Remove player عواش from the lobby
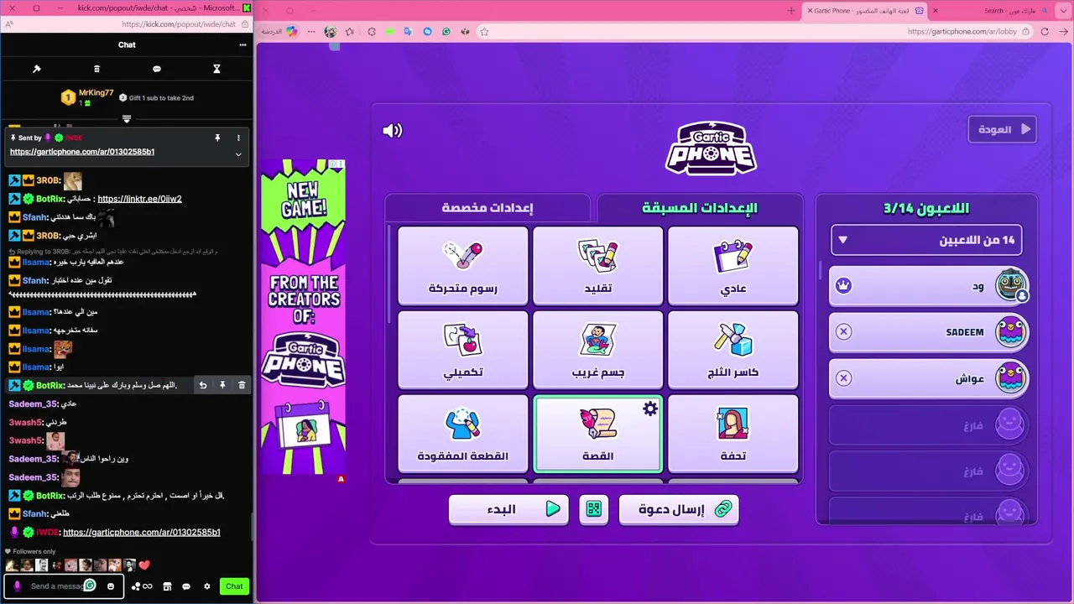This screenshot has height=604, width=1074. point(844,378)
